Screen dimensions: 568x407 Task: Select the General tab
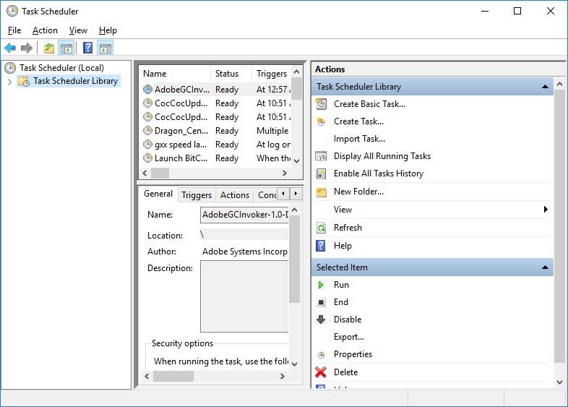pos(158,194)
